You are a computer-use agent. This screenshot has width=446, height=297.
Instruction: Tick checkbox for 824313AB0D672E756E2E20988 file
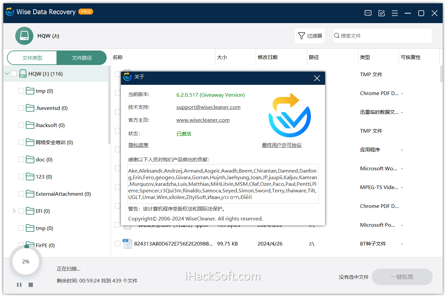(118, 244)
